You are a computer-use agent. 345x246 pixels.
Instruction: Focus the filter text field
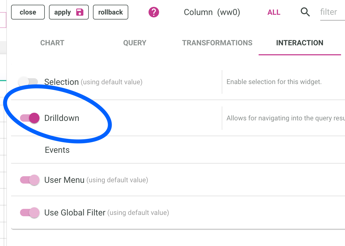point(332,12)
